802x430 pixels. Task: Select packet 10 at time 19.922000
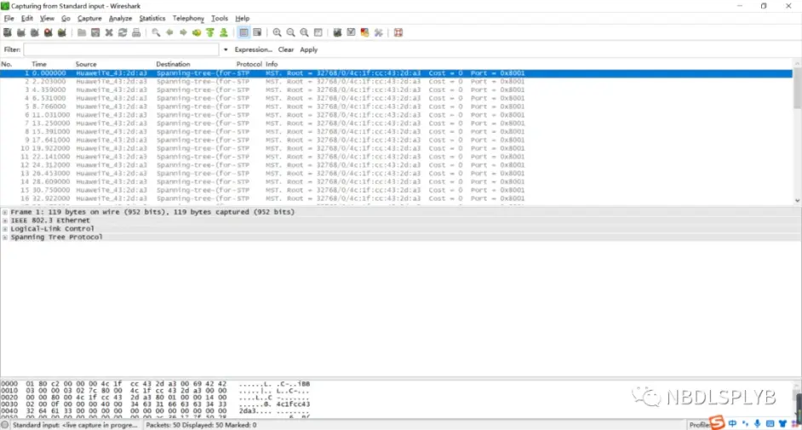(397, 148)
